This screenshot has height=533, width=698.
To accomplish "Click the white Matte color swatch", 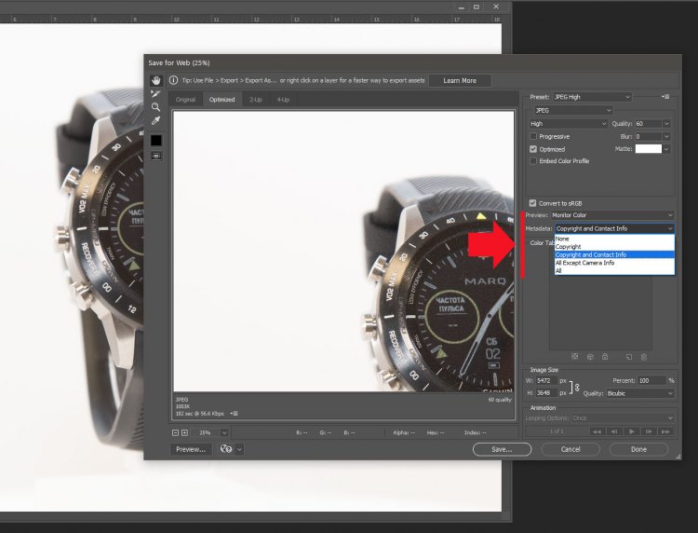I will 648,149.
